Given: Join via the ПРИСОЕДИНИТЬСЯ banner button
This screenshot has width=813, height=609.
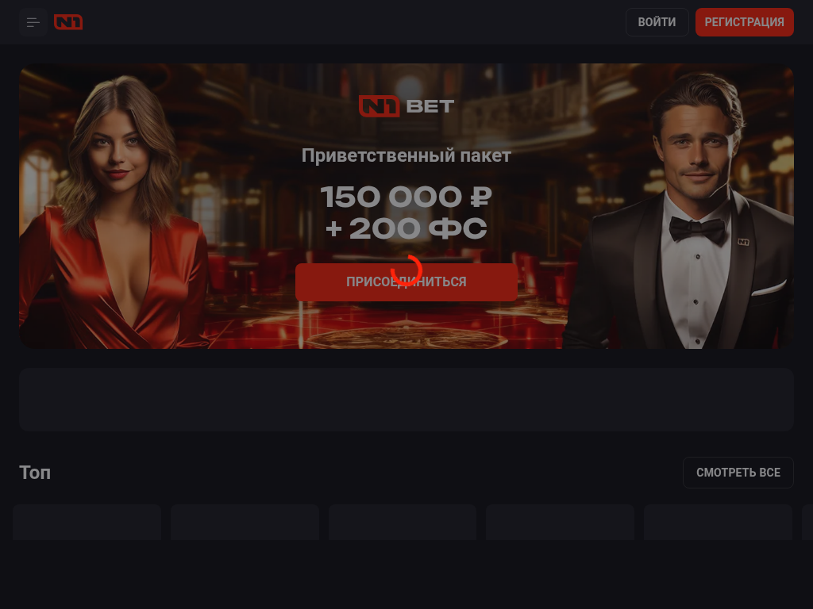Looking at the screenshot, I should coord(406,282).
